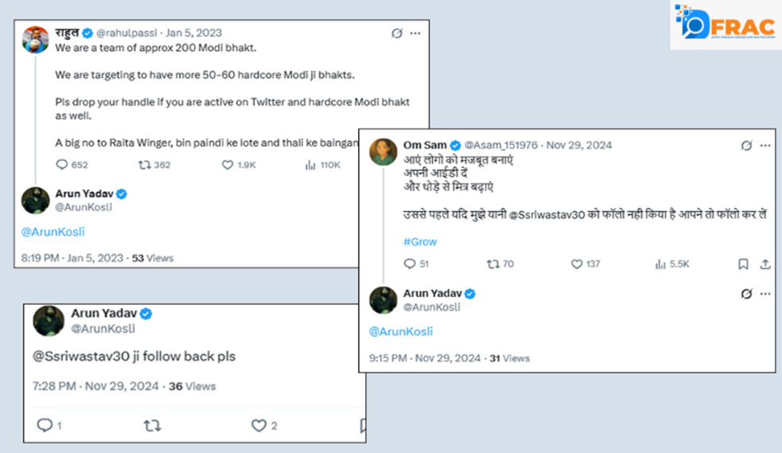Repost the follow back pls tweet
Image resolution: width=782 pixels, height=453 pixels.
point(152,426)
